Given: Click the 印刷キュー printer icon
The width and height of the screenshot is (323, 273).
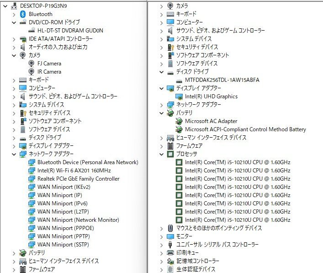Looking at the screenshot, I should click(170, 252).
